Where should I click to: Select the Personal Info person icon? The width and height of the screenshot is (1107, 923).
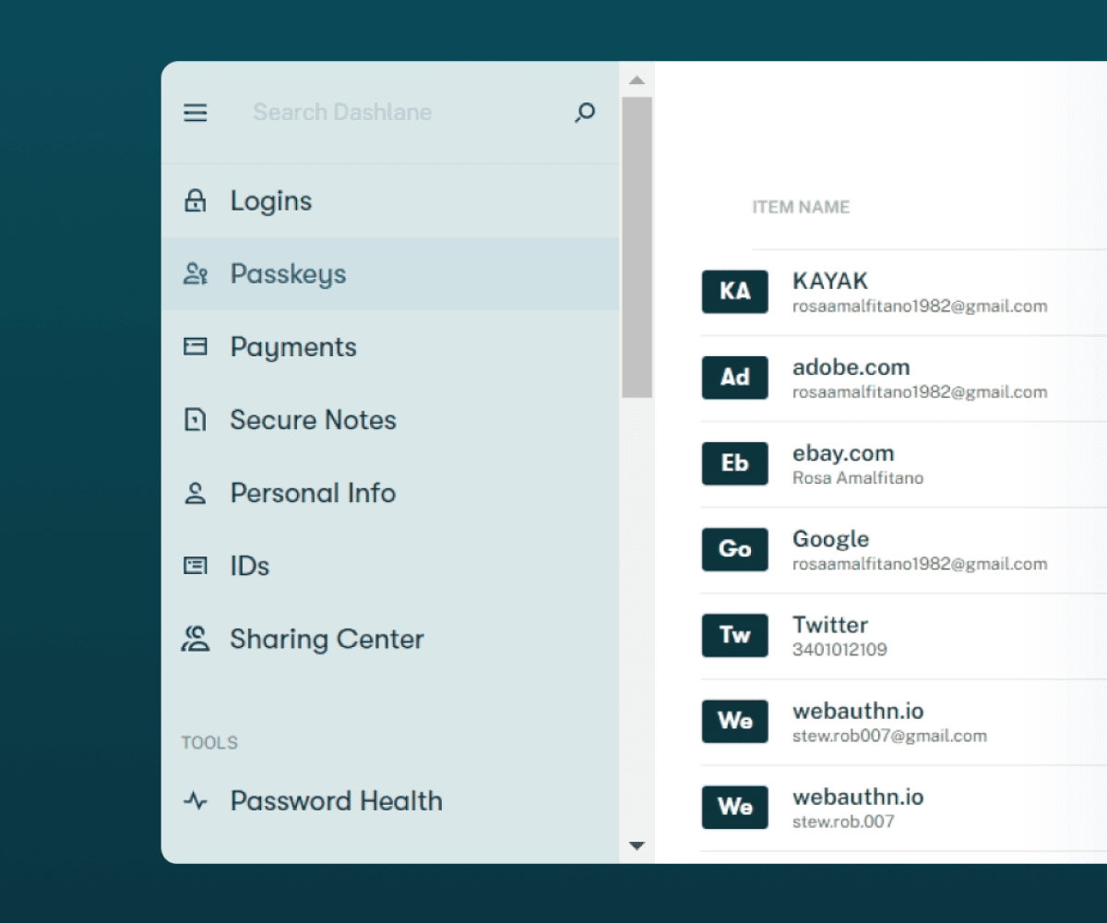[x=196, y=493]
